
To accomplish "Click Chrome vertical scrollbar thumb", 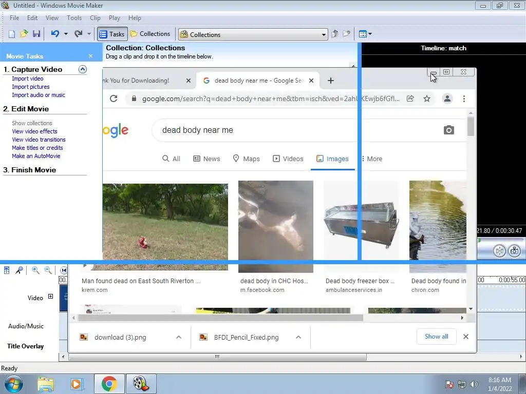I will pyautogui.click(x=471, y=126).
